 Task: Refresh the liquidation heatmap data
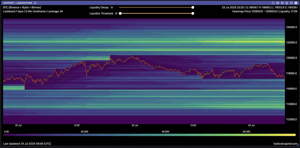273,3
